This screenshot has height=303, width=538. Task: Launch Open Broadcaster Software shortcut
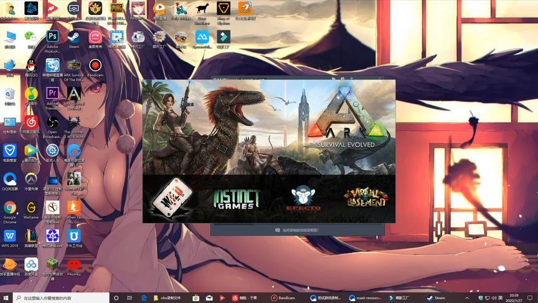pos(52,122)
